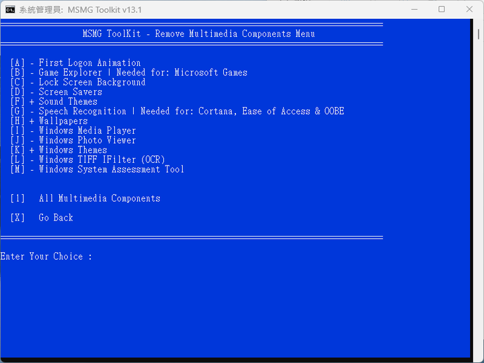The height and width of the screenshot is (363, 484).
Task: Minimize the MSMG Toolkit window
Action: (415, 9)
